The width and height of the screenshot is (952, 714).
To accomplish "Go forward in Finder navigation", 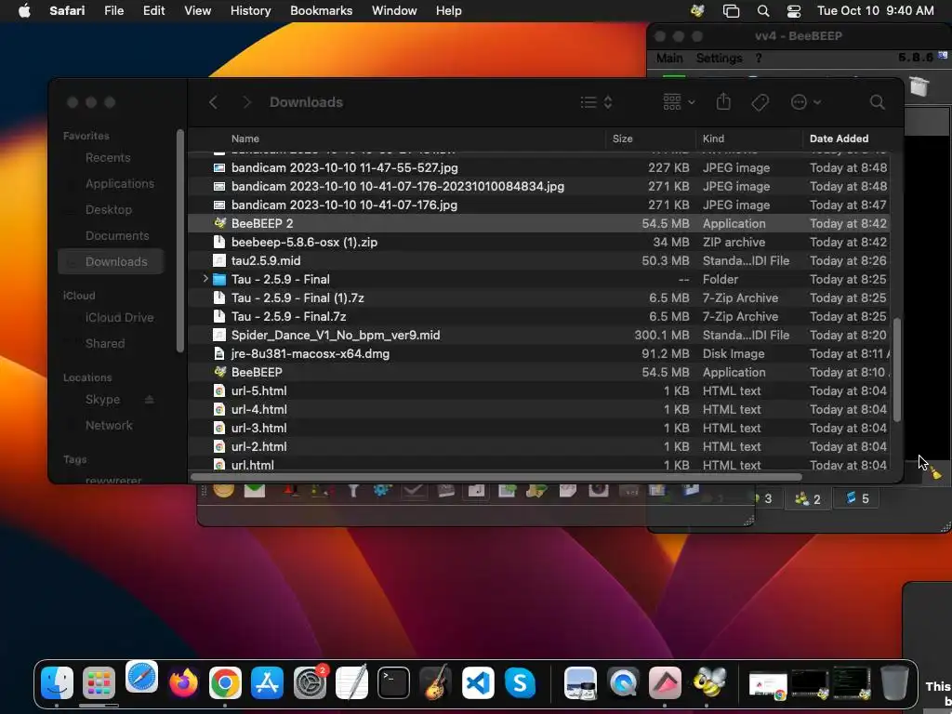I will [246, 102].
